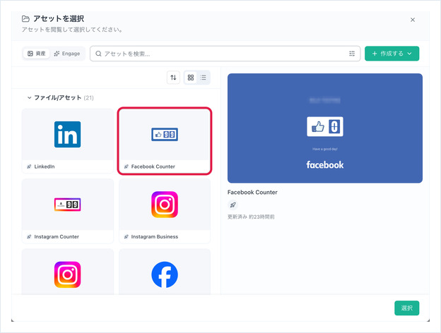
Task: Click the LinkedIn label text
Action: [45, 166]
